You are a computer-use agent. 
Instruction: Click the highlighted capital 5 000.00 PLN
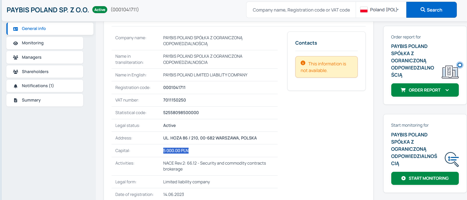pos(176,151)
